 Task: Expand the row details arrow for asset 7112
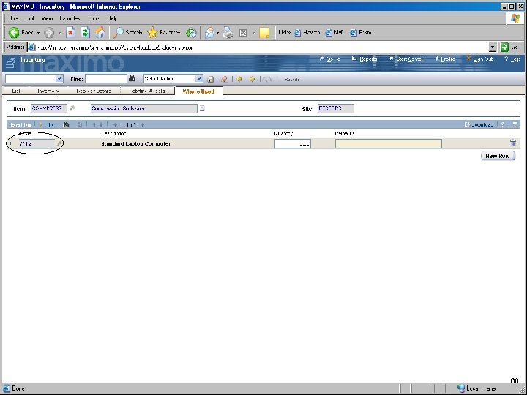tap(10, 143)
